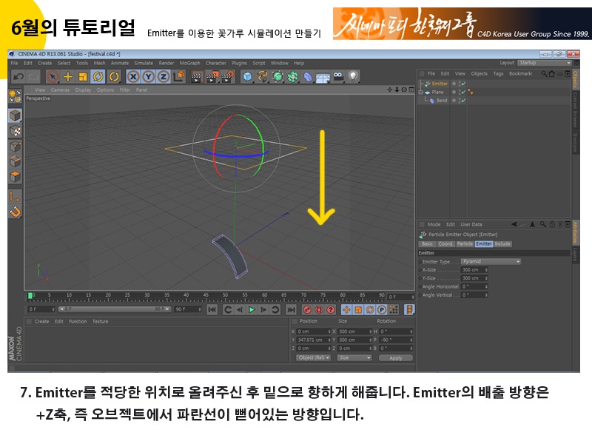This screenshot has height=444, width=592.
Task: Select the active Rotate tool
Action: pos(98,77)
